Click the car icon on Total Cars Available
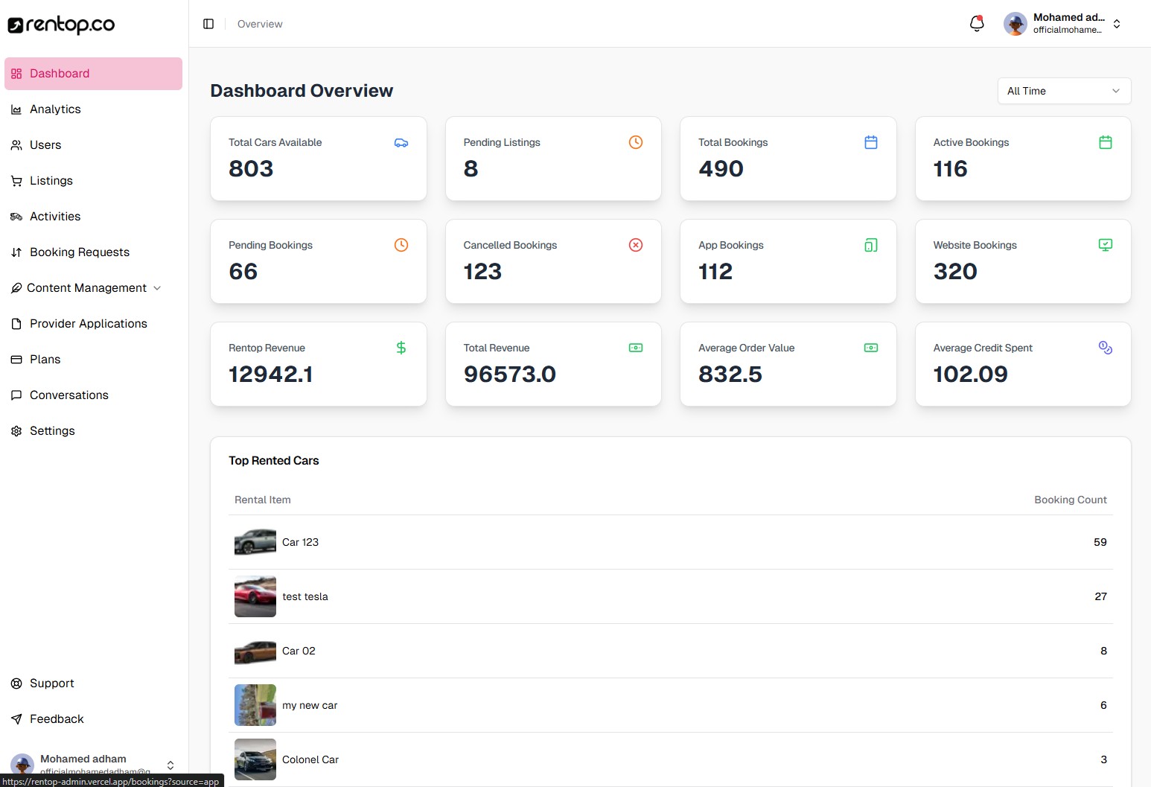This screenshot has width=1151, height=787. pyautogui.click(x=401, y=143)
